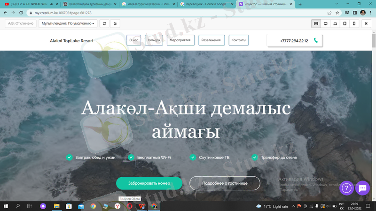The height and width of the screenshot is (211, 376).
Task: Select the Редактор — Главная страница tab
Action: coord(265,4)
